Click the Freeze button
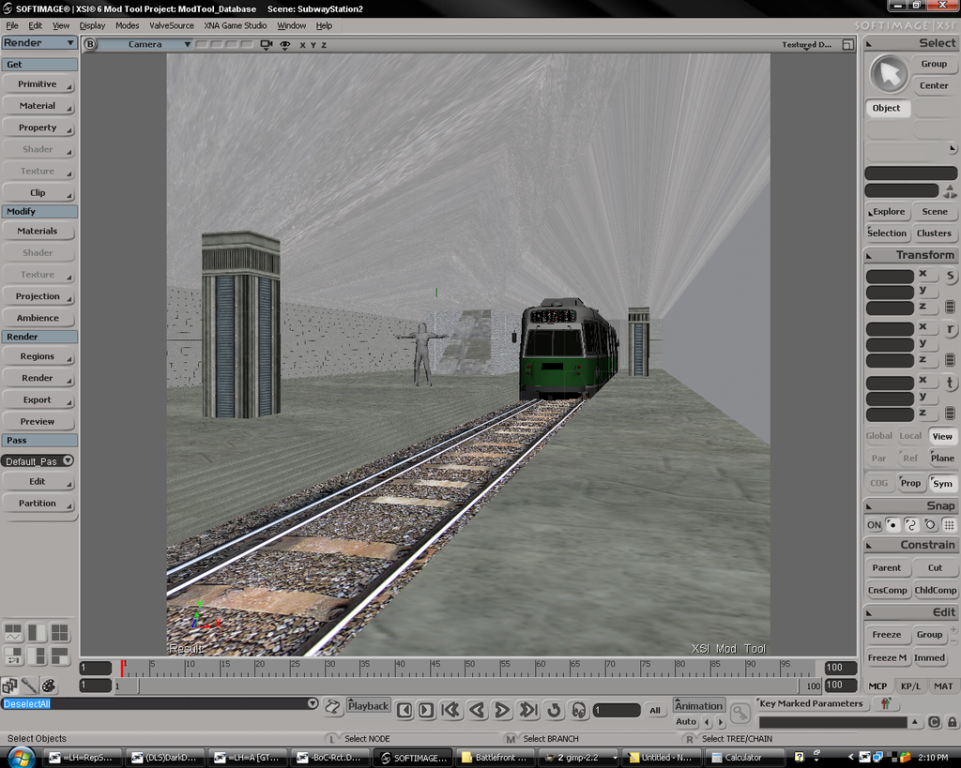This screenshot has height=768, width=961. tap(887, 635)
